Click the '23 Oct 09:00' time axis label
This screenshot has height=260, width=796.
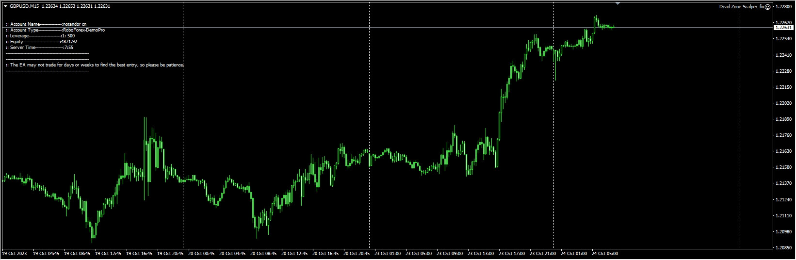(450, 253)
